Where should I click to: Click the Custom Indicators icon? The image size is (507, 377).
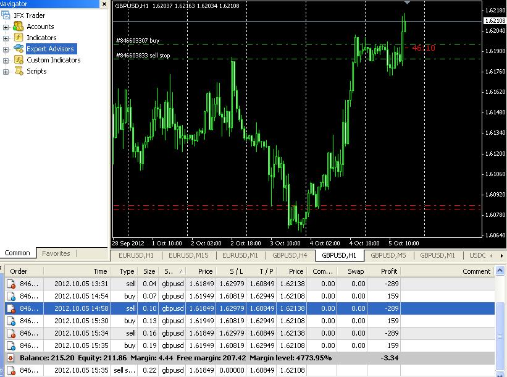(19, 60)
